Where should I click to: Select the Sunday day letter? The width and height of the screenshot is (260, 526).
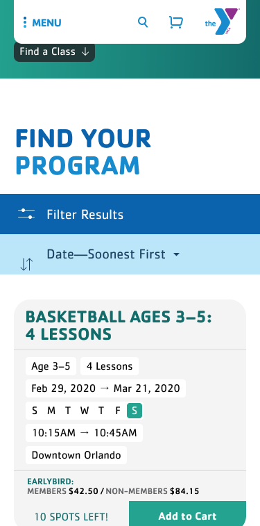35,411
